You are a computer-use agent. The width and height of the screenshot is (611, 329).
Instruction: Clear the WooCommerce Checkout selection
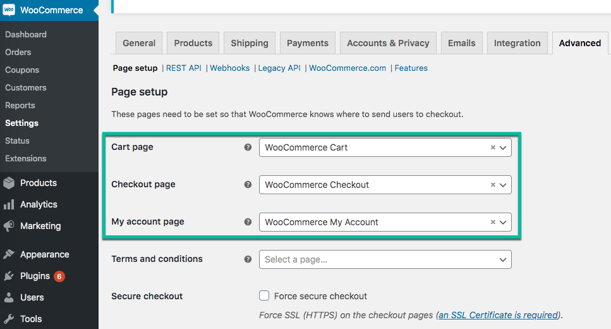493,185
